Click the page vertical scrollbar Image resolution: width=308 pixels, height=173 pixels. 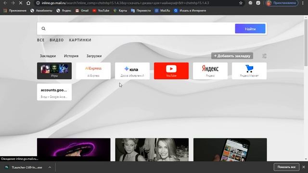(306, 42)
